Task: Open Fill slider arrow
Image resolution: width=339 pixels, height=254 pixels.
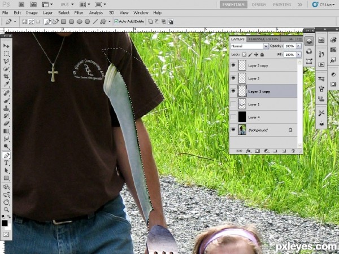Action: click(298, 55)
